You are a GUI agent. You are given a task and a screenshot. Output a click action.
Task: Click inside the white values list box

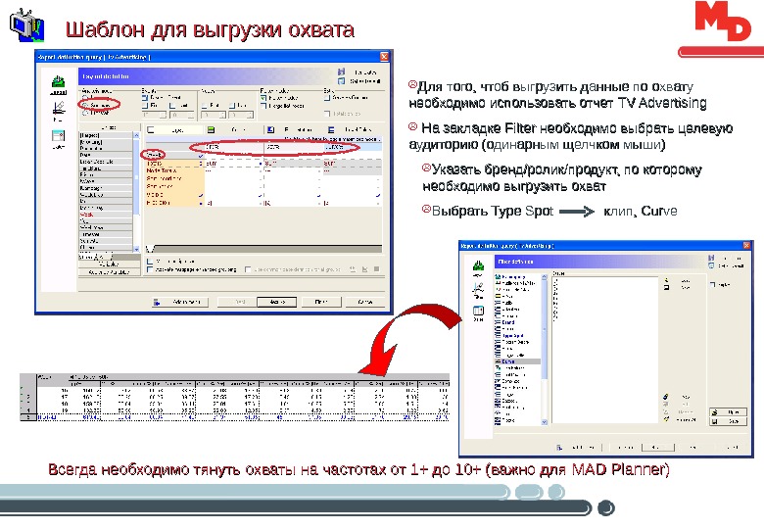604,350
